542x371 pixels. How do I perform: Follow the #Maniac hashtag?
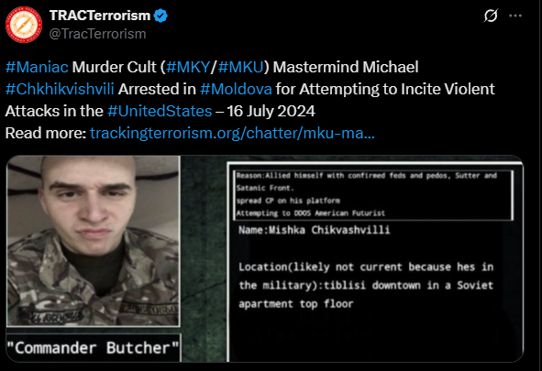(x=37, y=67)
